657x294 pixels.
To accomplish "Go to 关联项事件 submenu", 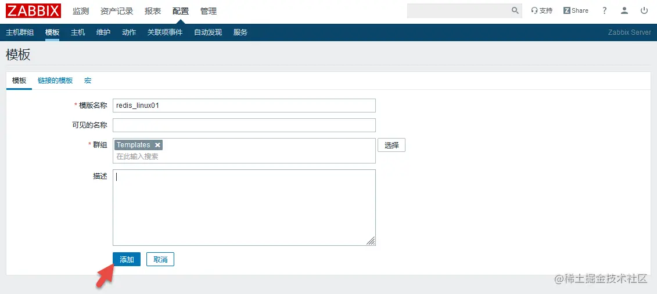I will (165, 32).
